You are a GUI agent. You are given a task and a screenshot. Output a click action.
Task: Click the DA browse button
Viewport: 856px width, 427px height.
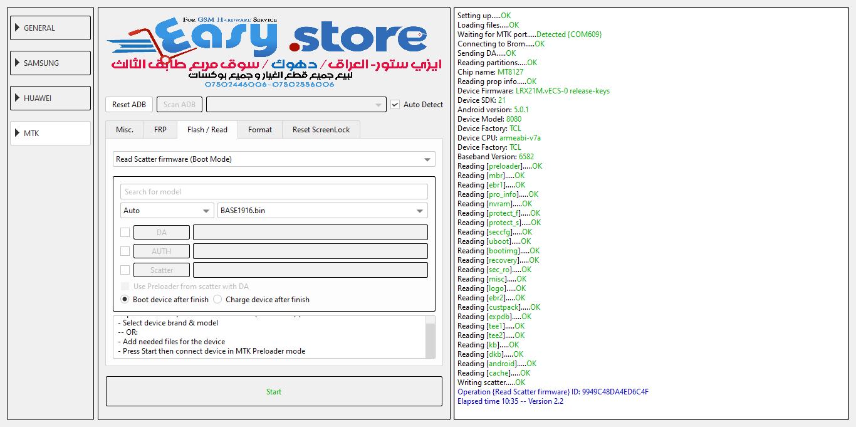(x=162, y=232)
